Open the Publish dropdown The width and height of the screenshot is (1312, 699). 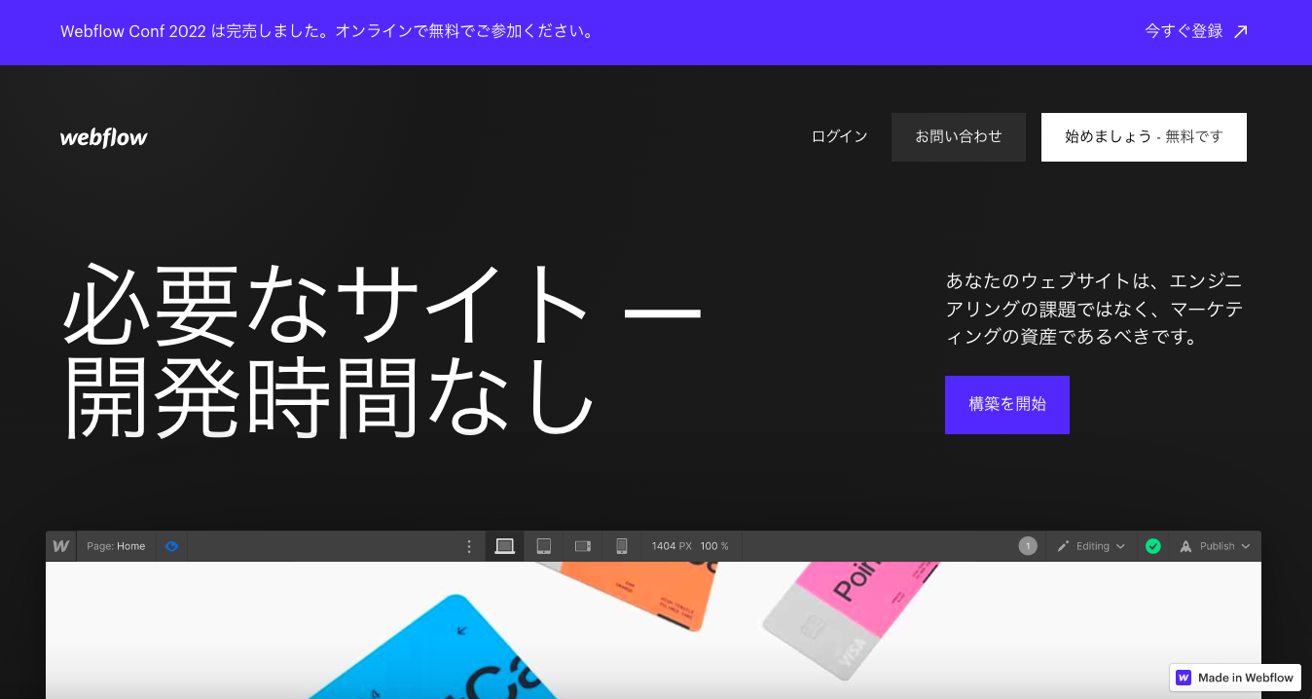point(1215,546)
